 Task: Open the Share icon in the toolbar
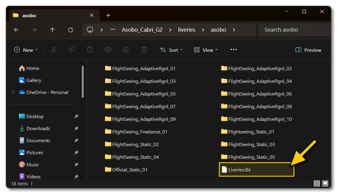click(126, 50)
